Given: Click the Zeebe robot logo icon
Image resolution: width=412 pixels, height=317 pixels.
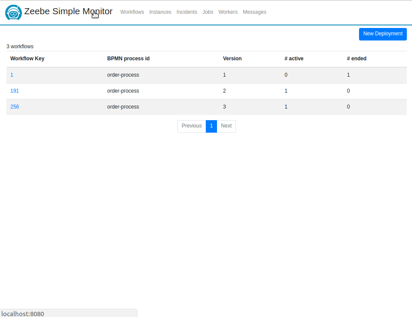Looking at the screenshot, I should click(13, 12).
